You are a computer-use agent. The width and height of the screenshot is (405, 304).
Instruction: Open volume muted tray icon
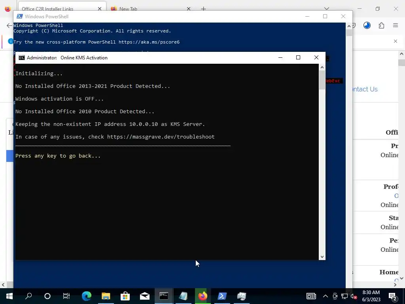click(x=354, y=296)
